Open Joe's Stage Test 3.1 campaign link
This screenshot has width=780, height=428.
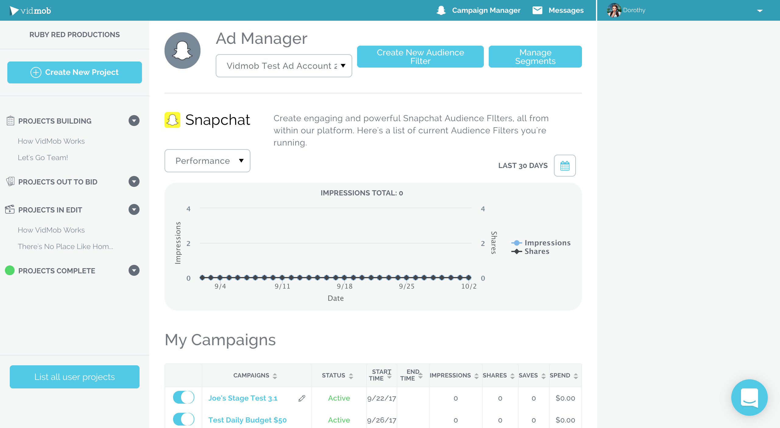243,398
